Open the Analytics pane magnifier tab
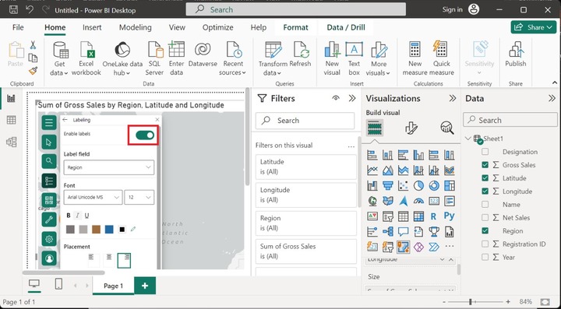Viewport: 561px width, 309px height. click(447, 128)
